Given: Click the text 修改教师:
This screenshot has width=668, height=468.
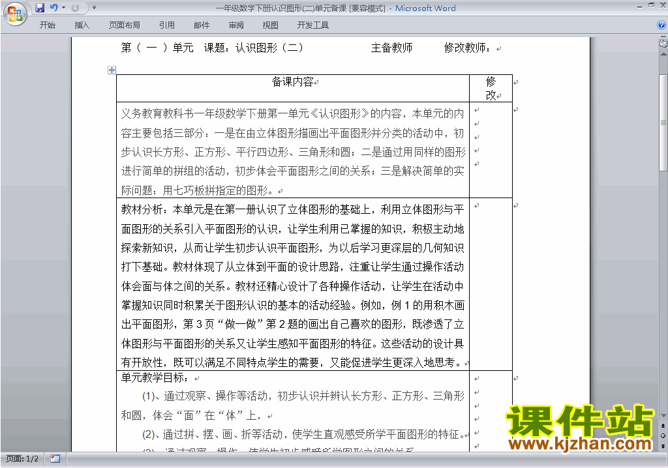Looking at the screenshot, I should click(x=467, y=48).
